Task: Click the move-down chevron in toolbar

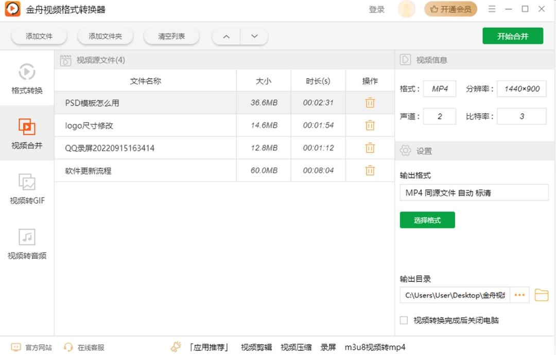Action: point(254,36)
